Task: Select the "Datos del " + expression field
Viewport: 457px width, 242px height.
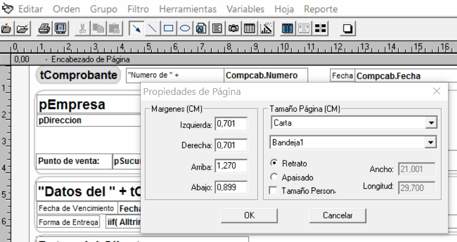Action: (89, 191)
